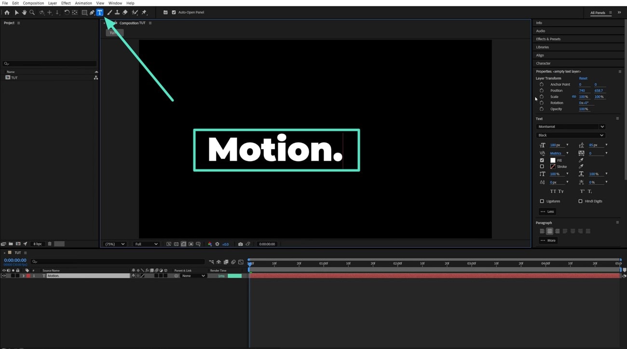Image resolution: width=627 pixels, height=349 pixels.
Task: Open the Window menu
Action: click(115, 3)
